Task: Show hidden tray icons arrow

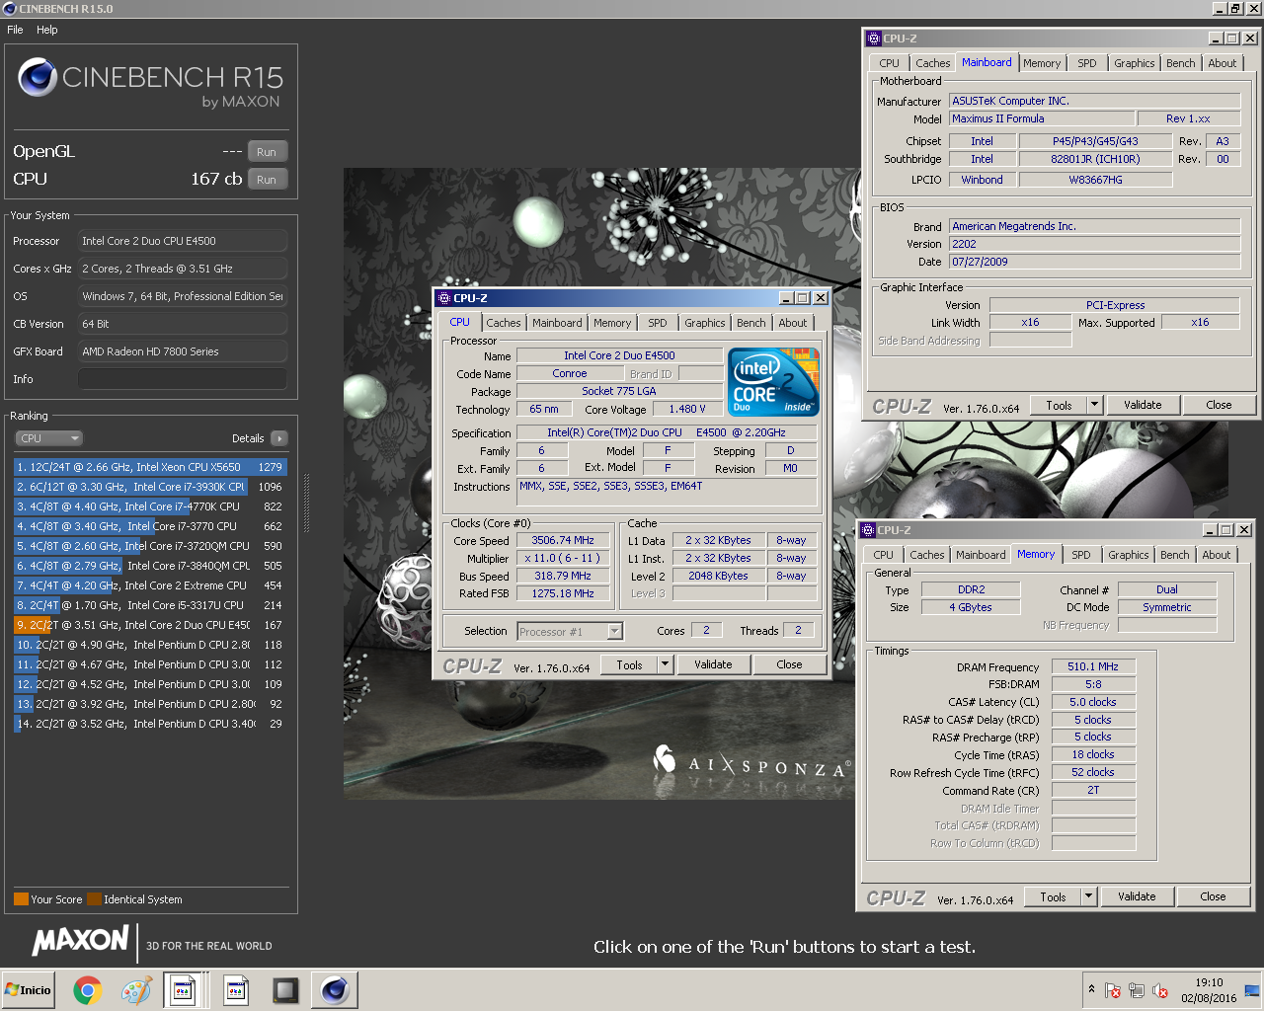Action: click(1091, 988)
